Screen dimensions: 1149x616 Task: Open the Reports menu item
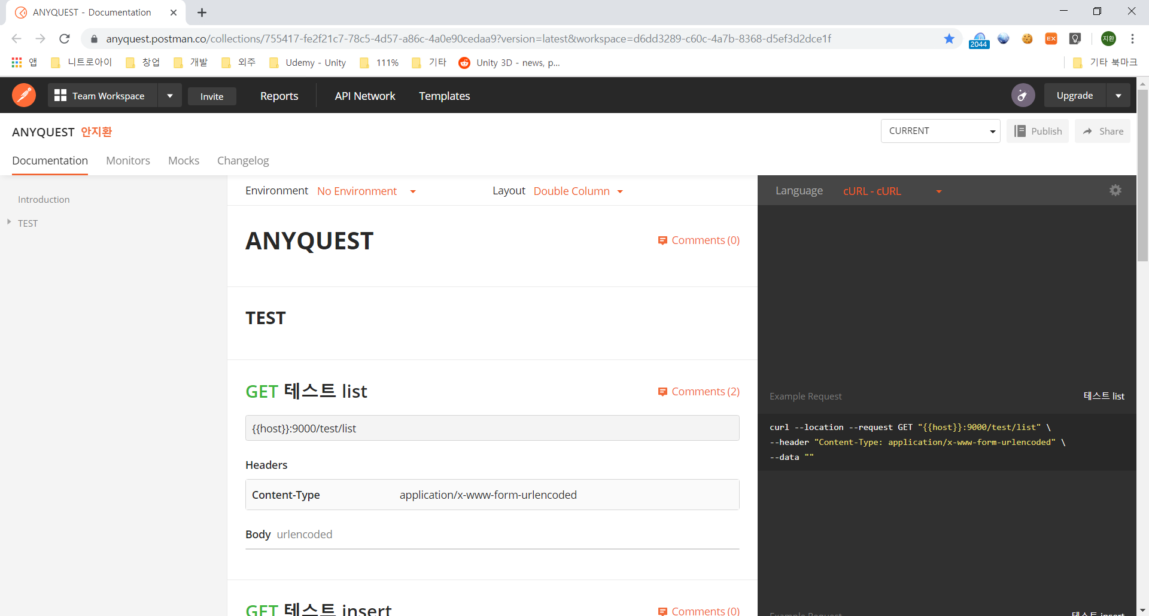pos(279,96)
